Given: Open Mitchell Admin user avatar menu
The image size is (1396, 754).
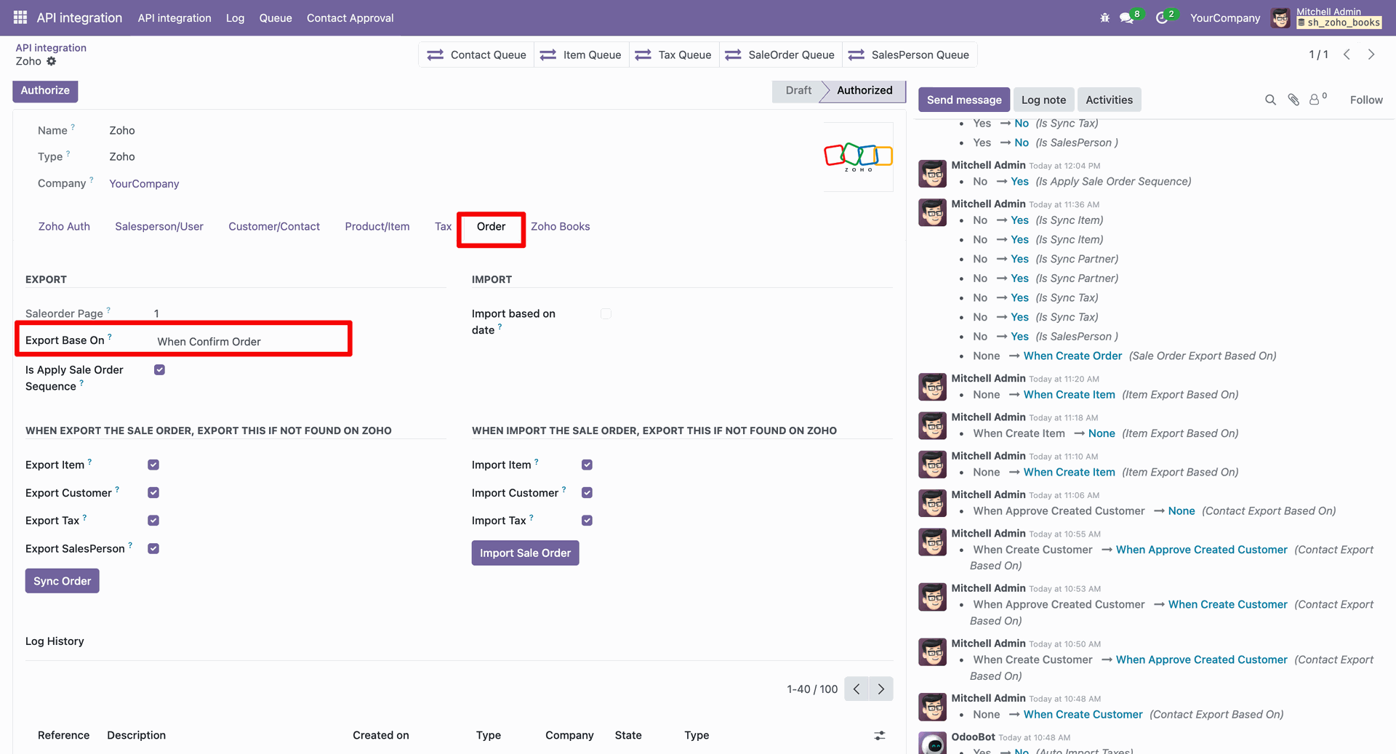Looking at the screenshot, I should click(1280, 17).
